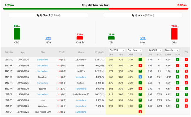Click the green T HDP badge in Lens row
The image size is (191, 117).
coord(177,100)
